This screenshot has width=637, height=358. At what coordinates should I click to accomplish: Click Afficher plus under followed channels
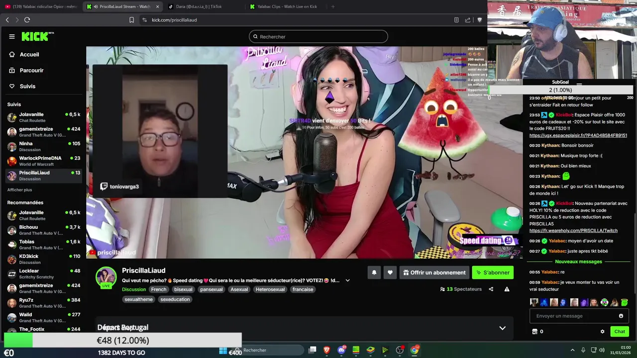click(x=19, y=190)
